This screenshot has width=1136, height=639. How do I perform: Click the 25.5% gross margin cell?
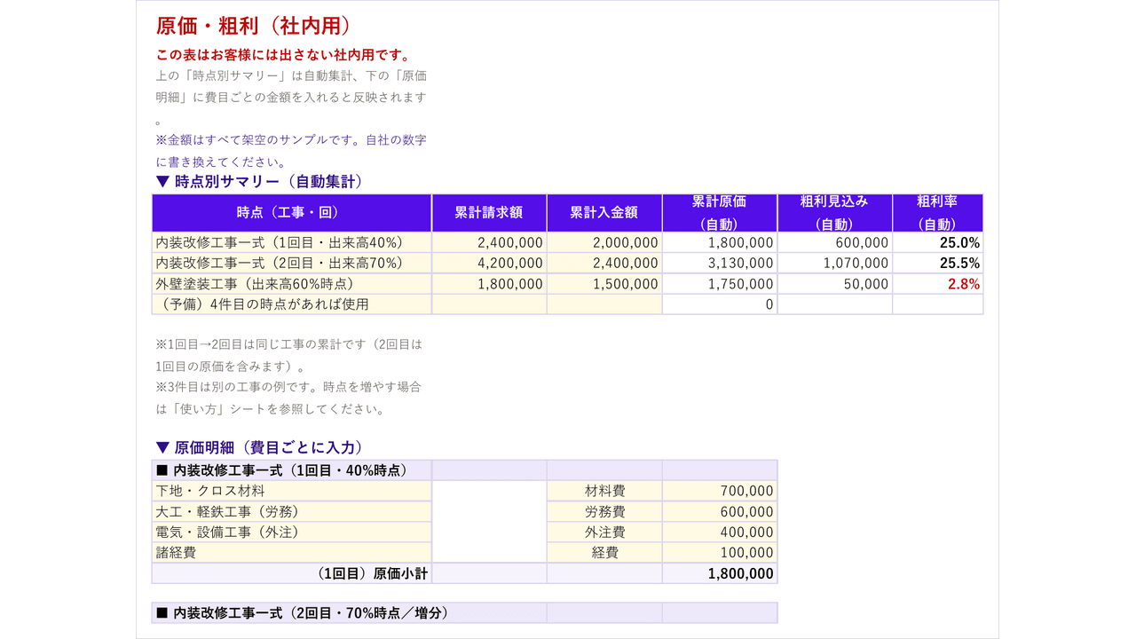point(938,263)
